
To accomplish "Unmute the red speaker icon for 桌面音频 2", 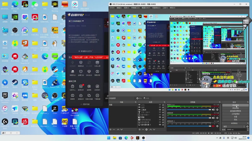I will (214, 126).
